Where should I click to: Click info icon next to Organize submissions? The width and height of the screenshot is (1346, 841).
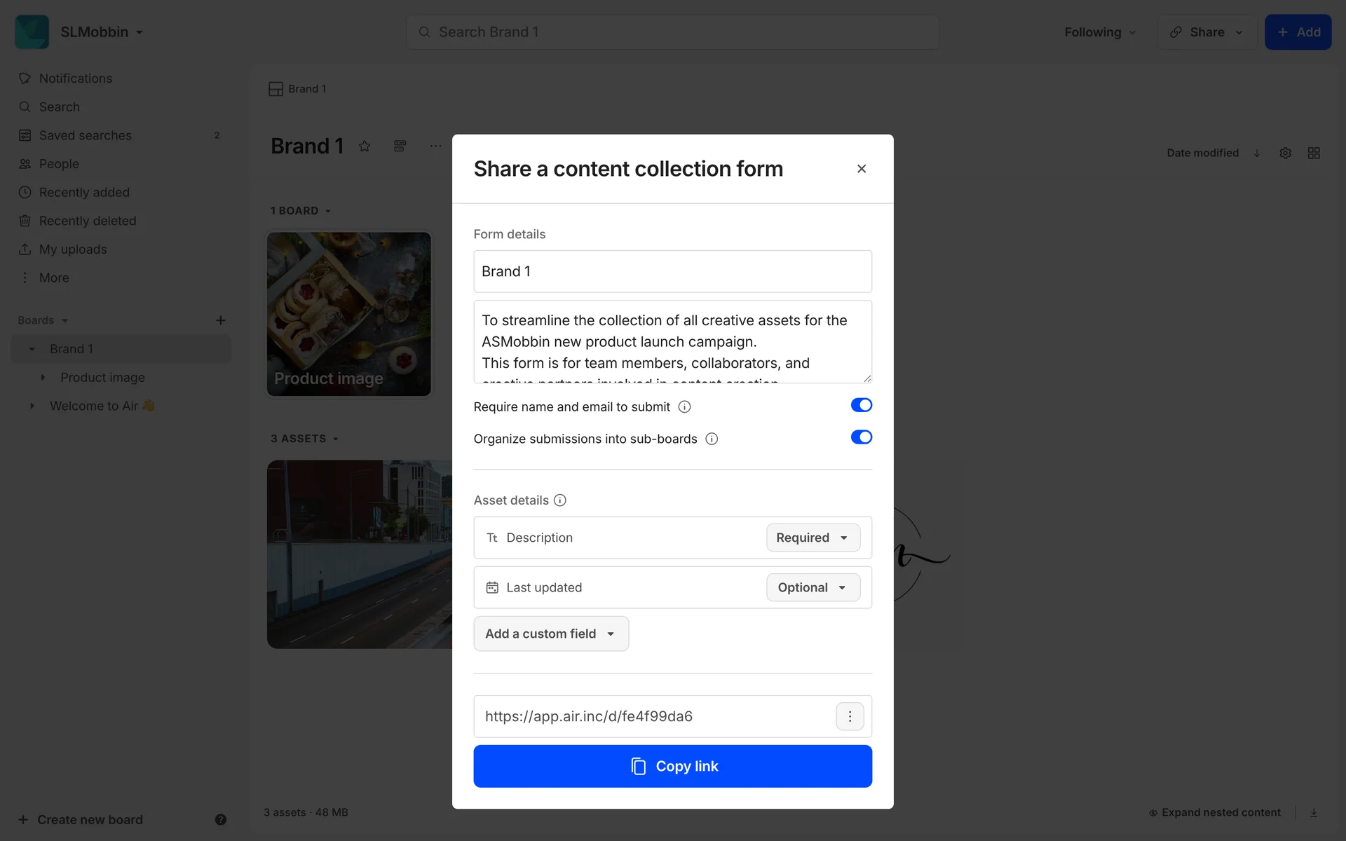tap(712, 439)
